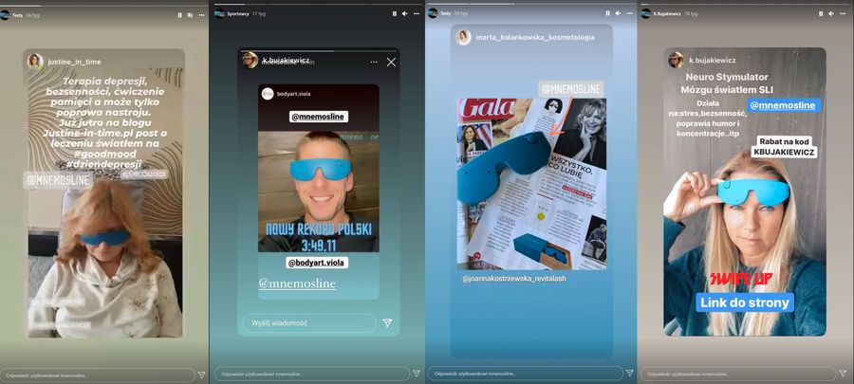This screenshot has width=854, height=384.
Task: Toggle sound on the Sportowcy story
Action: coord(404,13)
